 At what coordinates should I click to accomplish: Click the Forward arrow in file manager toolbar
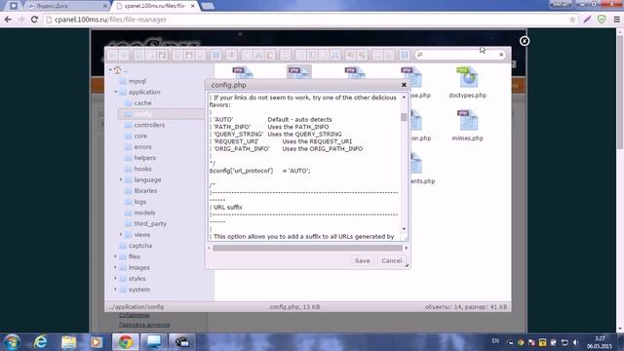point(124,55)
